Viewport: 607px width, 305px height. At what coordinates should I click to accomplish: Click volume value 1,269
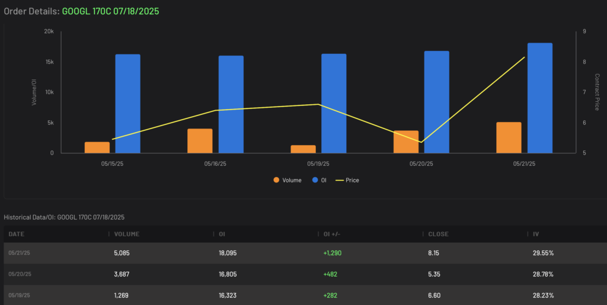pyautogui.click(x=121, y=296)
